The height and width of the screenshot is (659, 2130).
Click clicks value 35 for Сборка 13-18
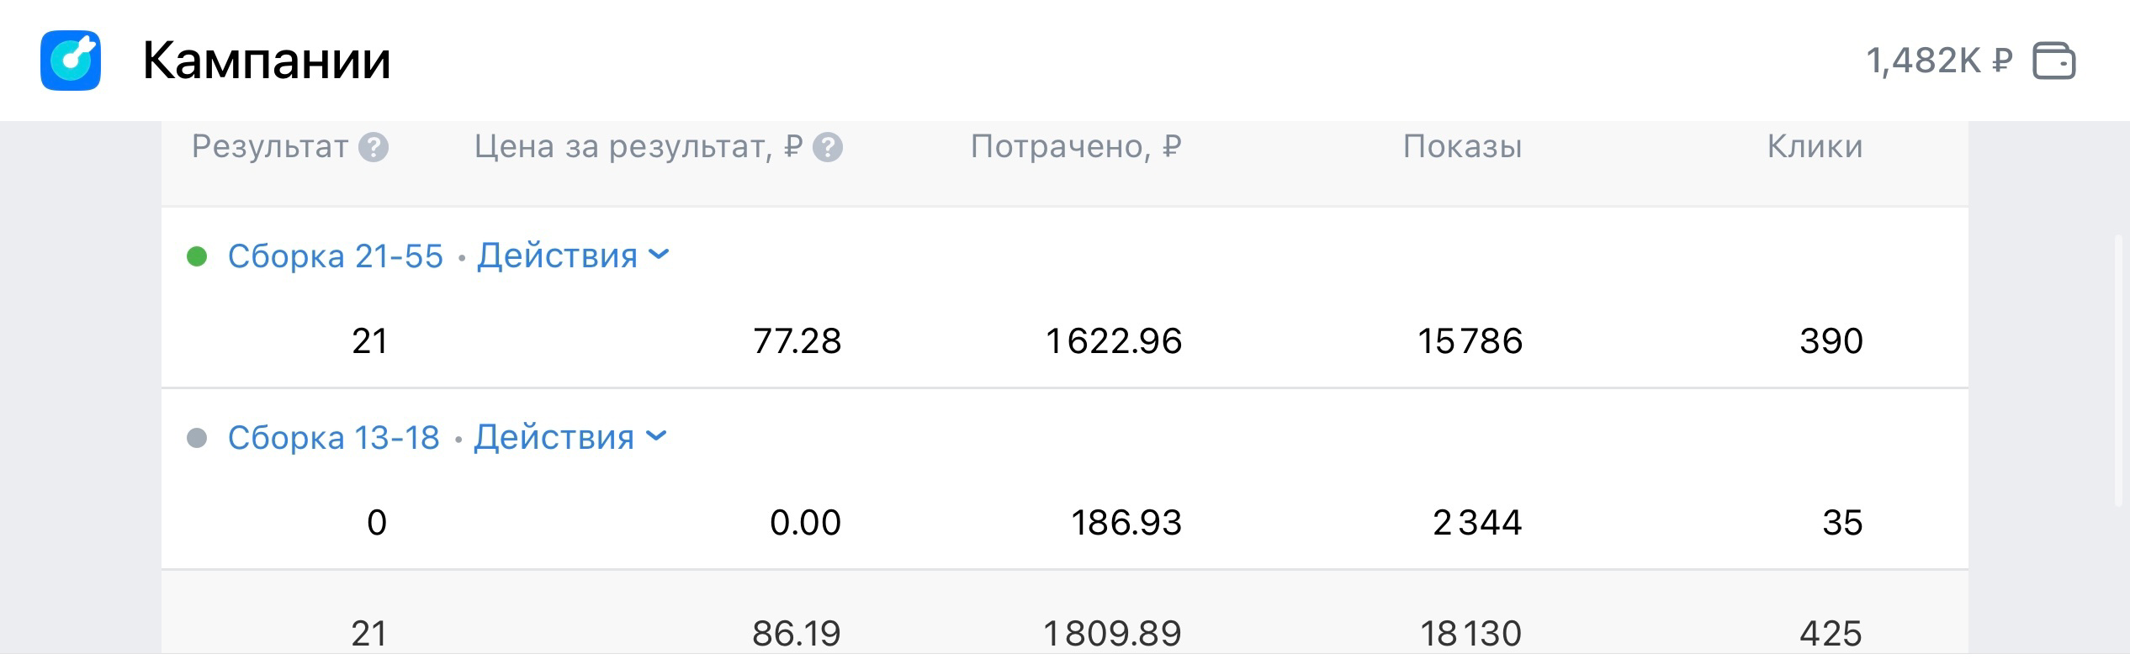coord(1842,523)
